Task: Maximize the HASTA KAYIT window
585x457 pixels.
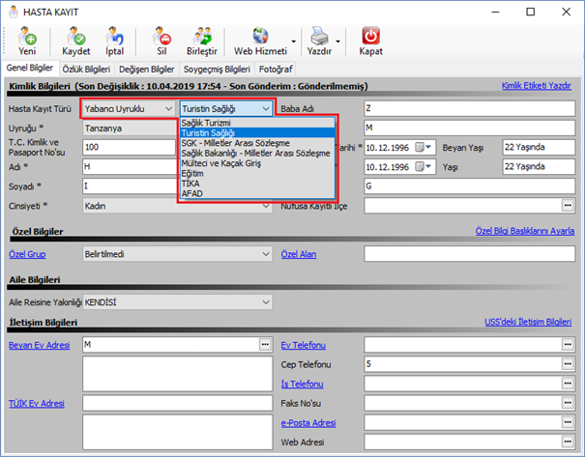Action: click(x=531, y=12)
